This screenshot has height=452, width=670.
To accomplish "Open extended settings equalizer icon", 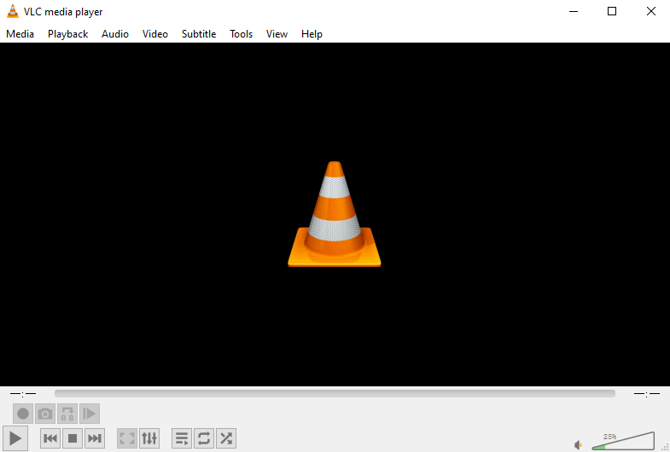I will (x=149, y=438).
